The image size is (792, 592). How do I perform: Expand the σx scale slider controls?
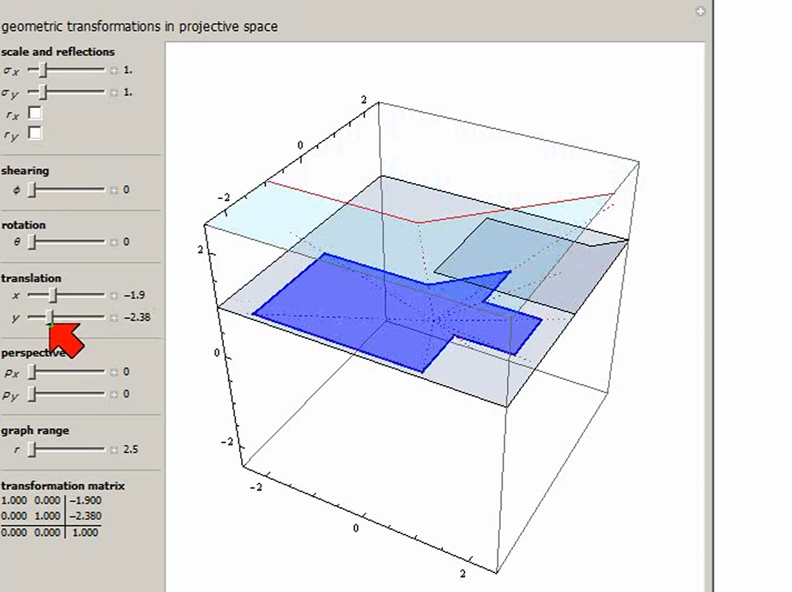coord(114,70)
